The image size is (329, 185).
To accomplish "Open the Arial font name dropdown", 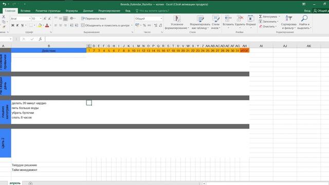I will pyautogui.click(x=29, y=18).
